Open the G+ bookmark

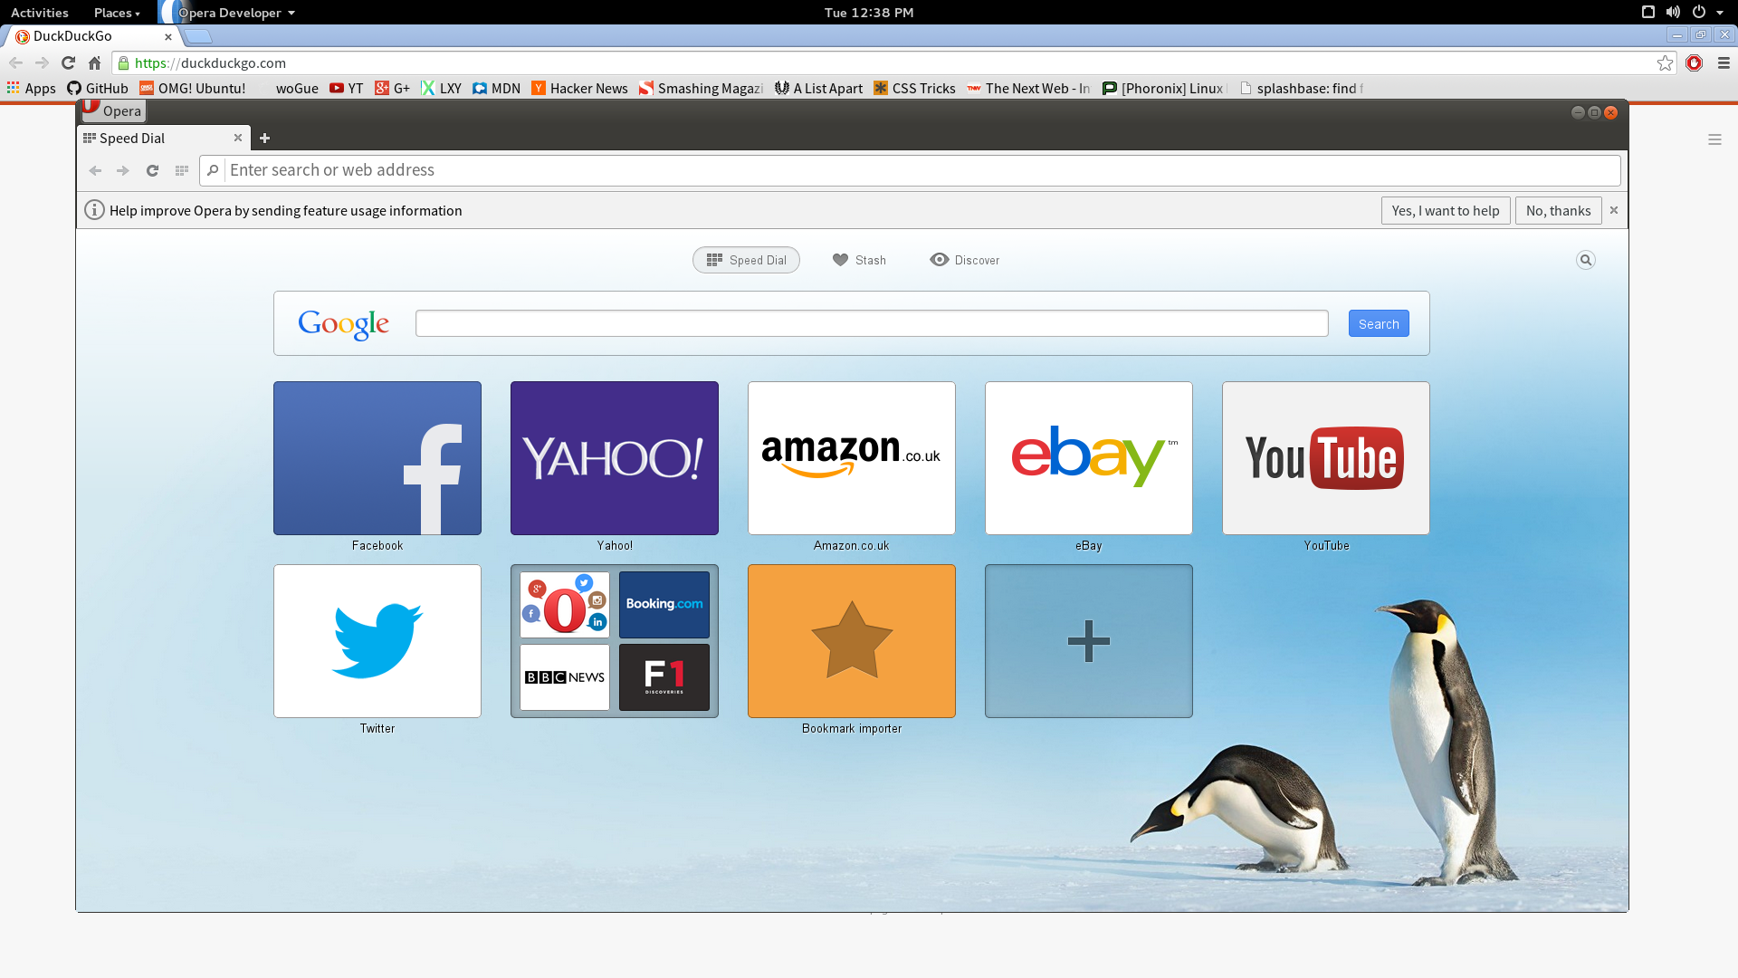pos(393,88)
